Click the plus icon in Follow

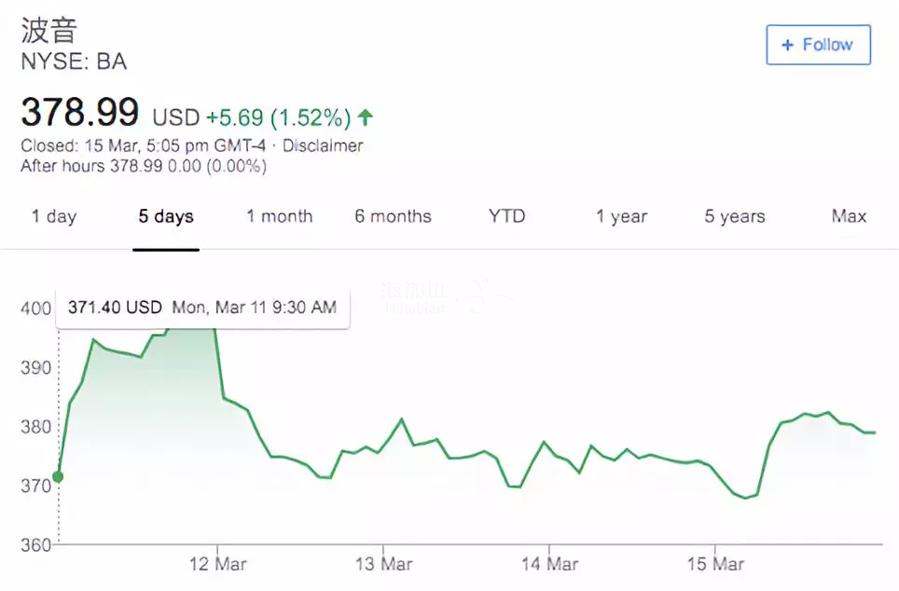pyautogui.click(x=787, y=45)
